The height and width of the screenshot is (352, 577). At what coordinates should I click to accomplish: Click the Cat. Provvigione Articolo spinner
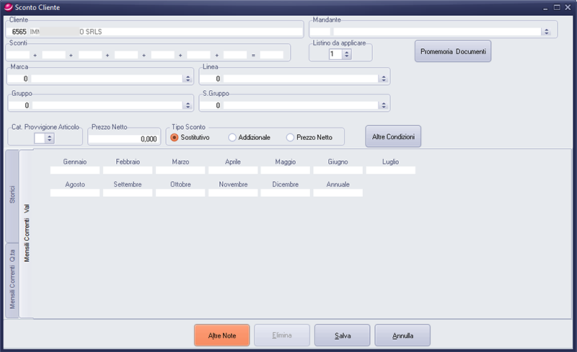click(x=50, y=138)
